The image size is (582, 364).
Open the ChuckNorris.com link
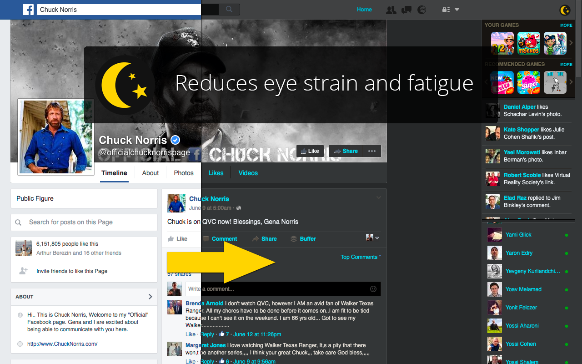click(62, 344)
